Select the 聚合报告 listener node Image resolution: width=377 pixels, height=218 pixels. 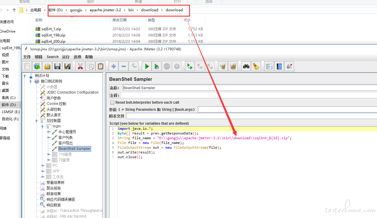(54, 188)
